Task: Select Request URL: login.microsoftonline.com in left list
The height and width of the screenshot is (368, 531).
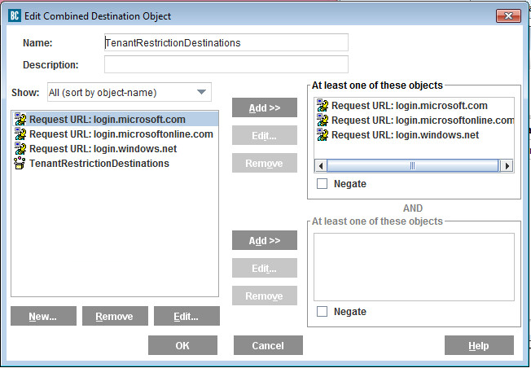Action: pyautogui.click(x=115, y=134)
